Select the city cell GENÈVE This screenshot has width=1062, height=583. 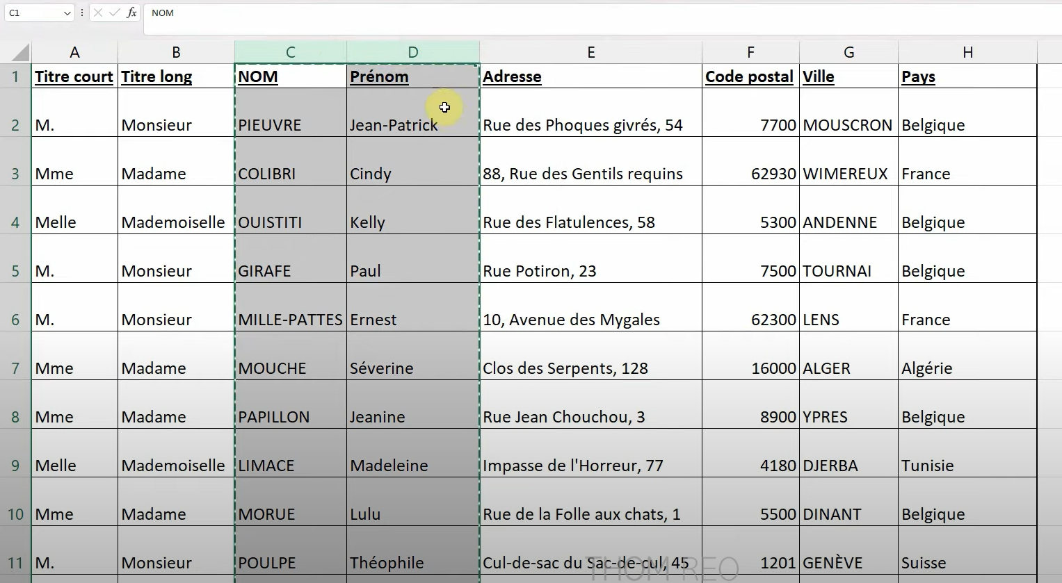848,550
